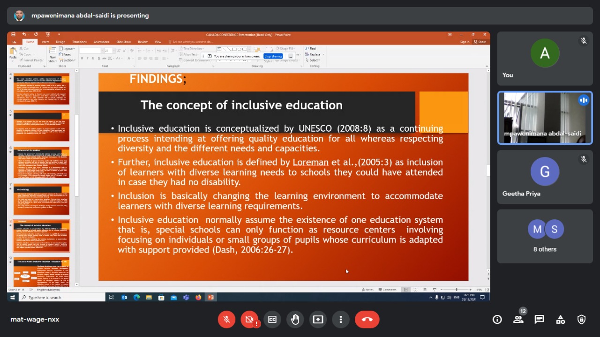The width and height of the screenshot is (600, 337).
Task: Switch to the Design ribbon tab
Action: (60, 42)
